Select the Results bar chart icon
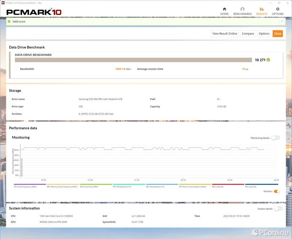This screenshot has width=292, height=239. [261, 9]
